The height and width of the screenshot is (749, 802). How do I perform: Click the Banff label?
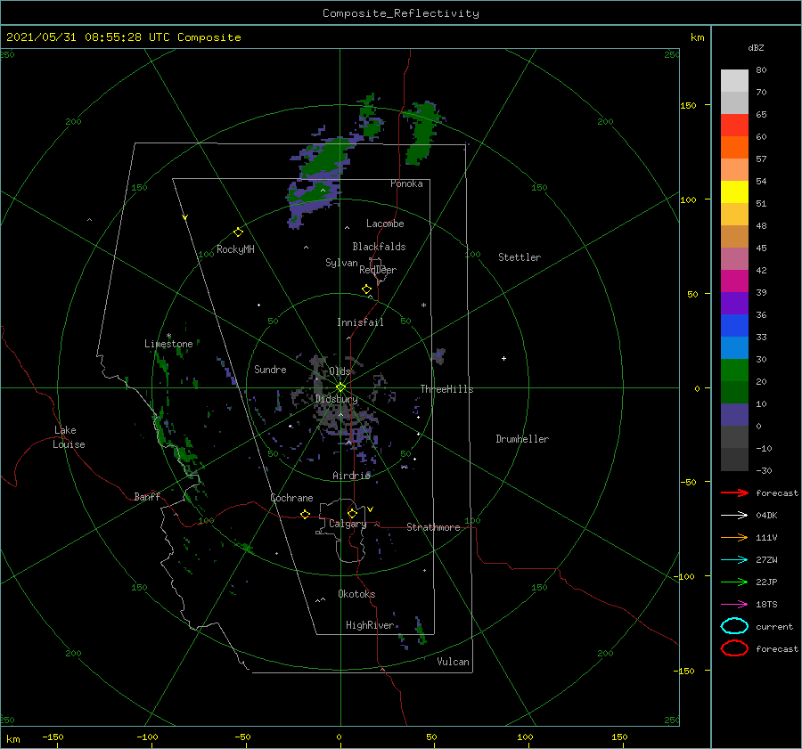147,496
